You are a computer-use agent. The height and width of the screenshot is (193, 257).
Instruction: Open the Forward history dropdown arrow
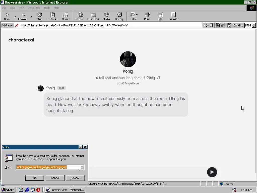coord(31,16)
